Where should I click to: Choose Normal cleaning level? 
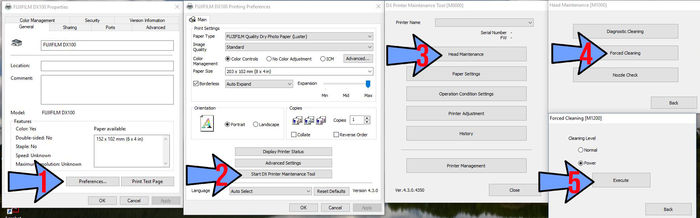tap(581, 150)
